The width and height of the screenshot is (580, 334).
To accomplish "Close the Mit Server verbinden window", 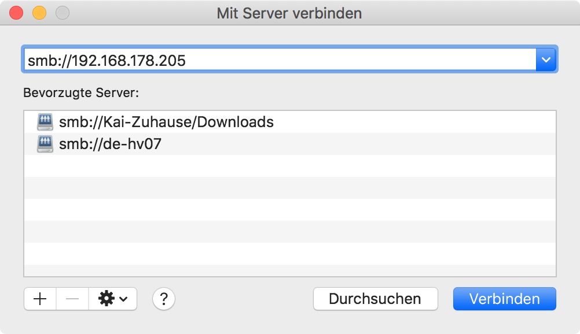I will [17, 13].
